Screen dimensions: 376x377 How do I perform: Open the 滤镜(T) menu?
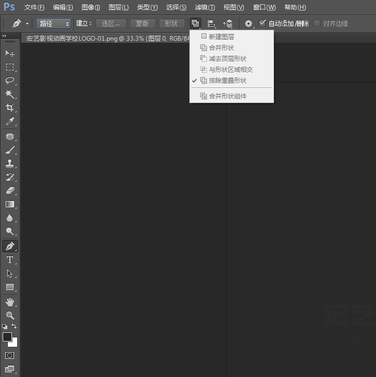click(204, 7)
